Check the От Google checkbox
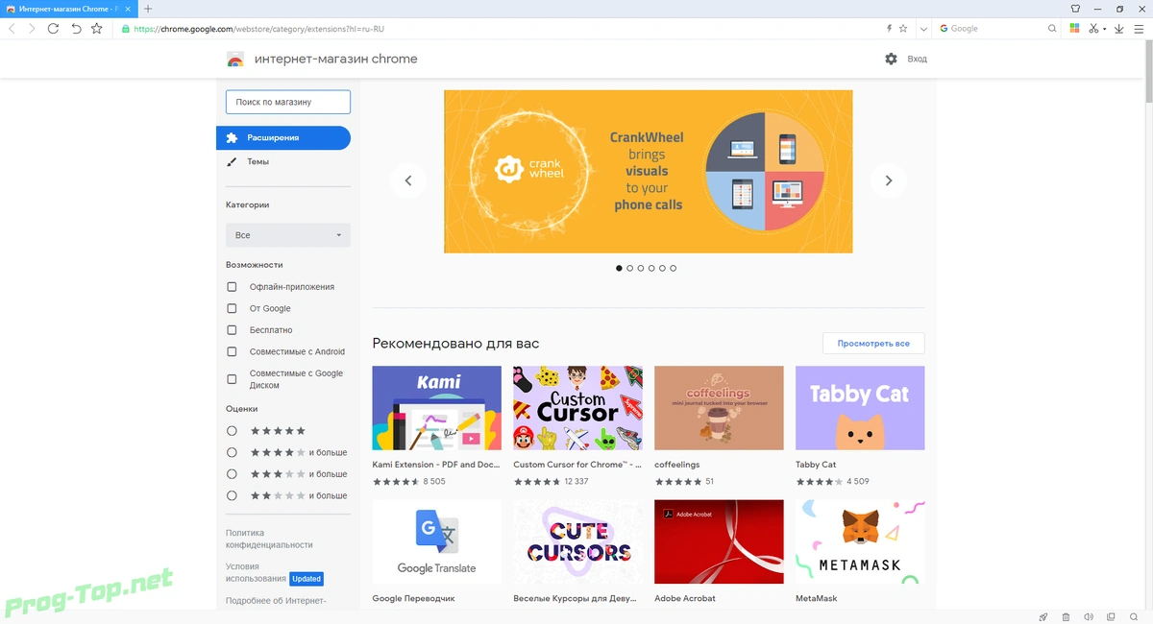The height and width of the screenshot is (624, 1153). (232, 309)
